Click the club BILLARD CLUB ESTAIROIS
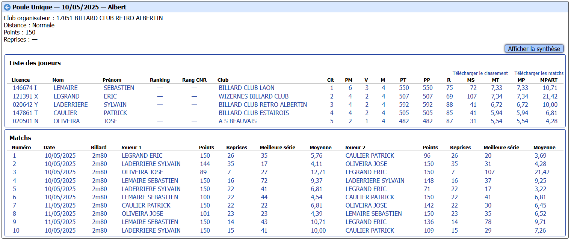The height and width of the screenshot is (239, 571). click(x=254, y=113)
